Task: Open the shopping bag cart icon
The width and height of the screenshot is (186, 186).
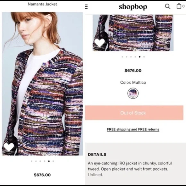Action: click(179, 6)
